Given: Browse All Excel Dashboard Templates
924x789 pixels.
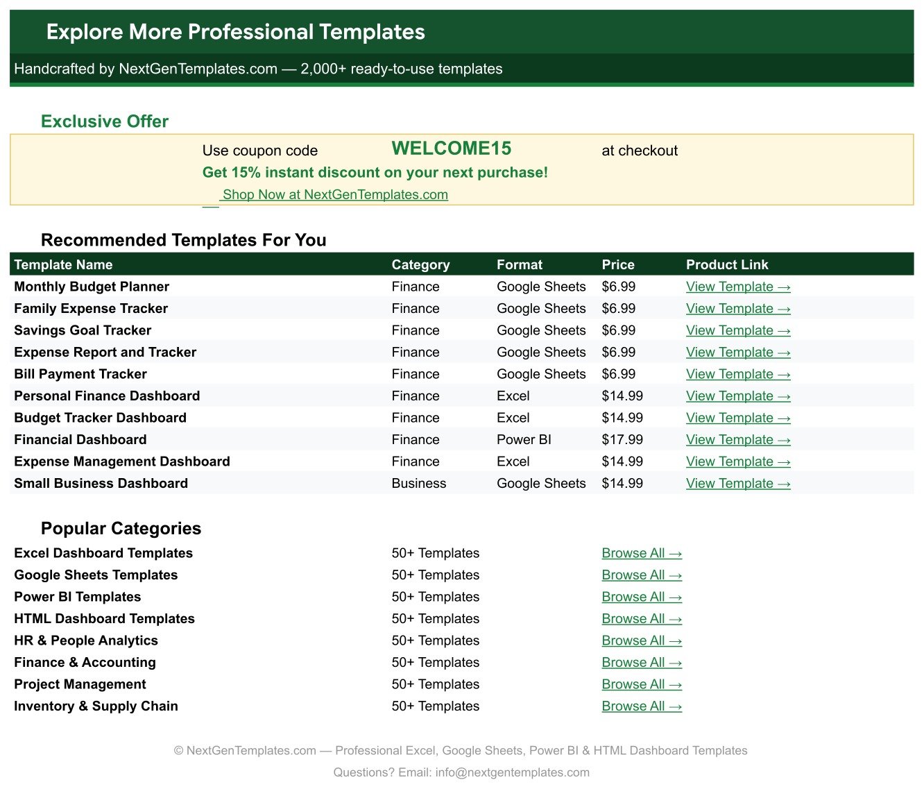Looking at the screenshot, I should (642, 553).
